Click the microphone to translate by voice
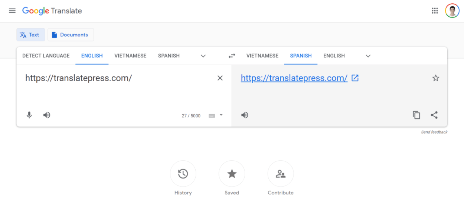 click(x=29, y=115)
